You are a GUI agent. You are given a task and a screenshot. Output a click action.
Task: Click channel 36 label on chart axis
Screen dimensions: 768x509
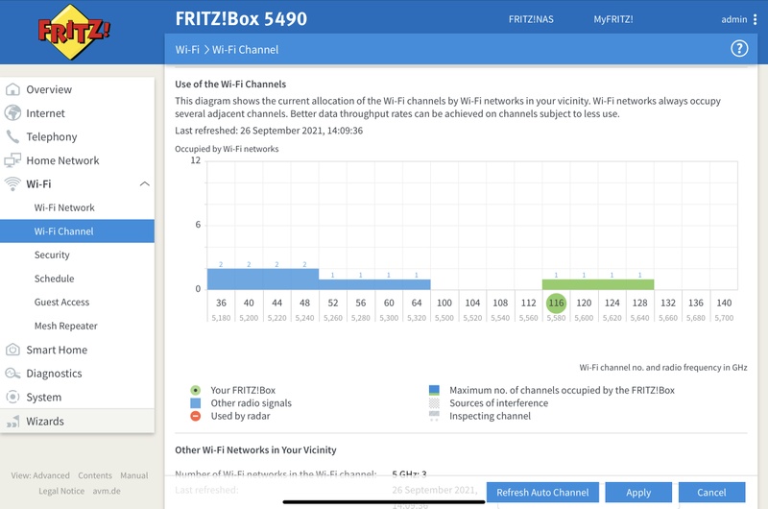[x=221, y=303]
